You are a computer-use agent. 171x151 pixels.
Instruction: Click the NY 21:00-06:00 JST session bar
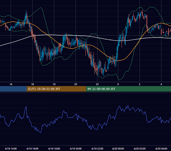[x=129, y=89]
